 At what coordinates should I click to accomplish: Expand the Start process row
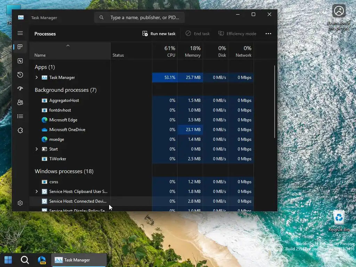click(x=37, y=149)
